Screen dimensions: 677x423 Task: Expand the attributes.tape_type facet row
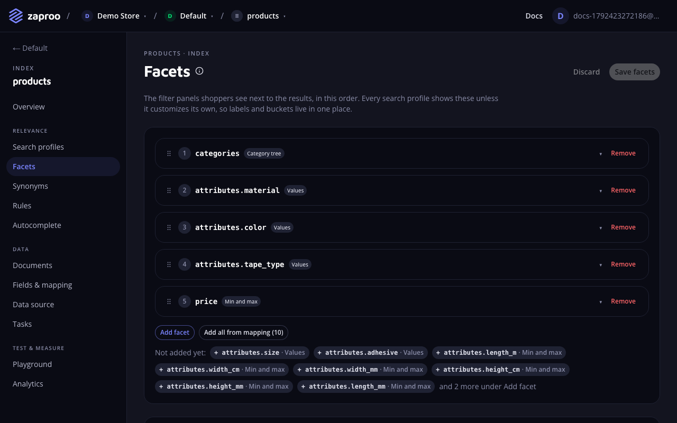[601, 265]
